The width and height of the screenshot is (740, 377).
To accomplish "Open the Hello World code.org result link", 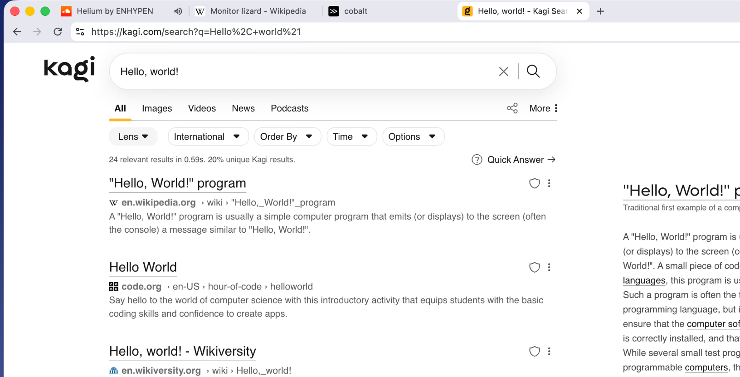I will click(x=143, y=267).
